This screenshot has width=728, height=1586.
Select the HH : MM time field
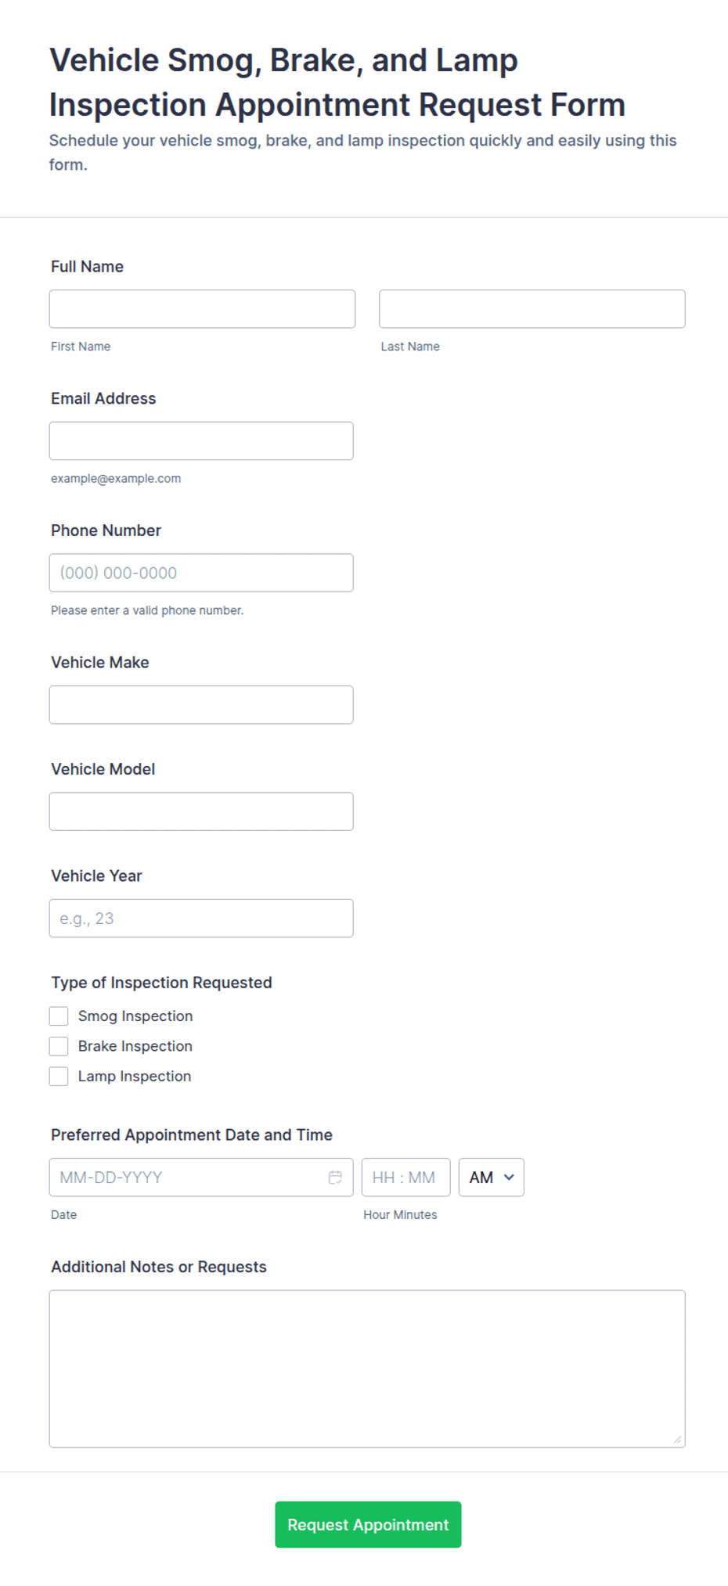click(406, 1177)
